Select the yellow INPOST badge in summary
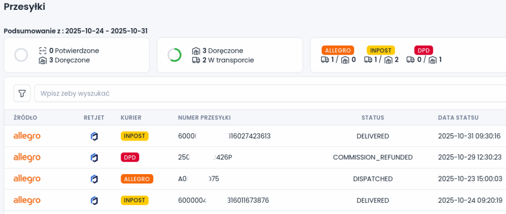This screenshot has height=214, width=506. (x=380, y=50)
